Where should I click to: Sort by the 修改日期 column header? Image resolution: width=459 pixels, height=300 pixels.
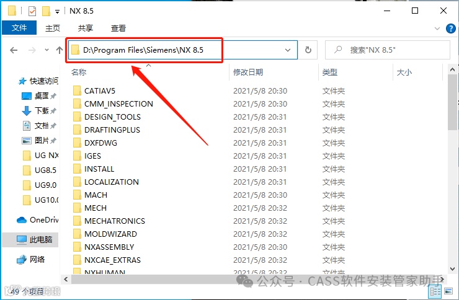248,72
